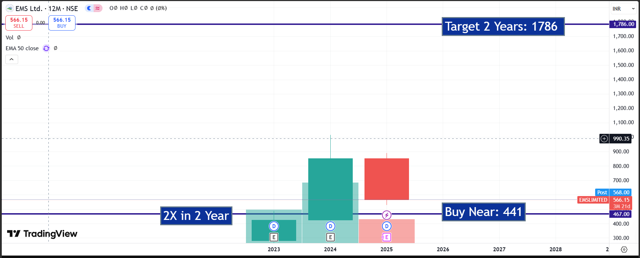Click the 1,000-range 1,100.00 price scale value

pyautogui.click(x=623, y=122)
